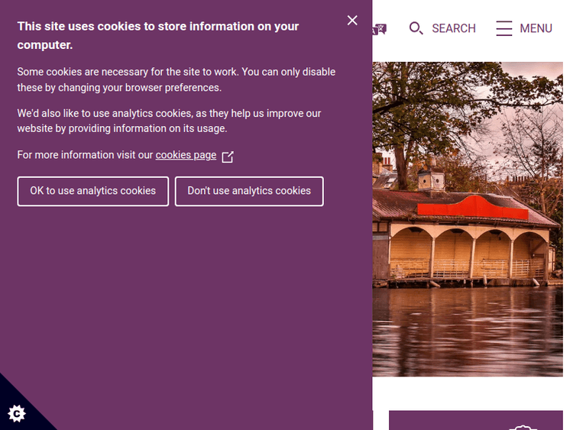Click the magnifying glass search icon
The width and height of the screenshot is (573, 430).
(x=416, y=29)
